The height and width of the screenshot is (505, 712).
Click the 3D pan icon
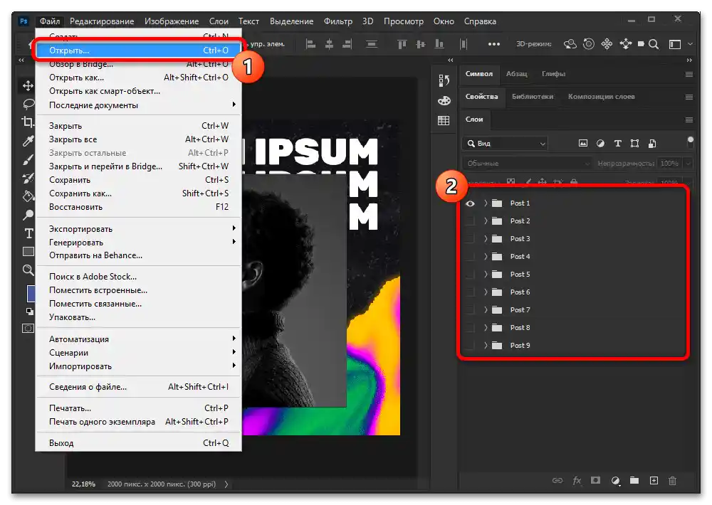[x=607, y=44]
